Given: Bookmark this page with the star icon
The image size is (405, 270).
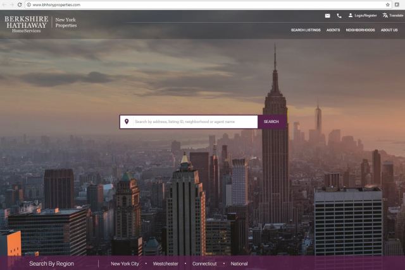Looking at the screenshot, I should tap(387, 4).
